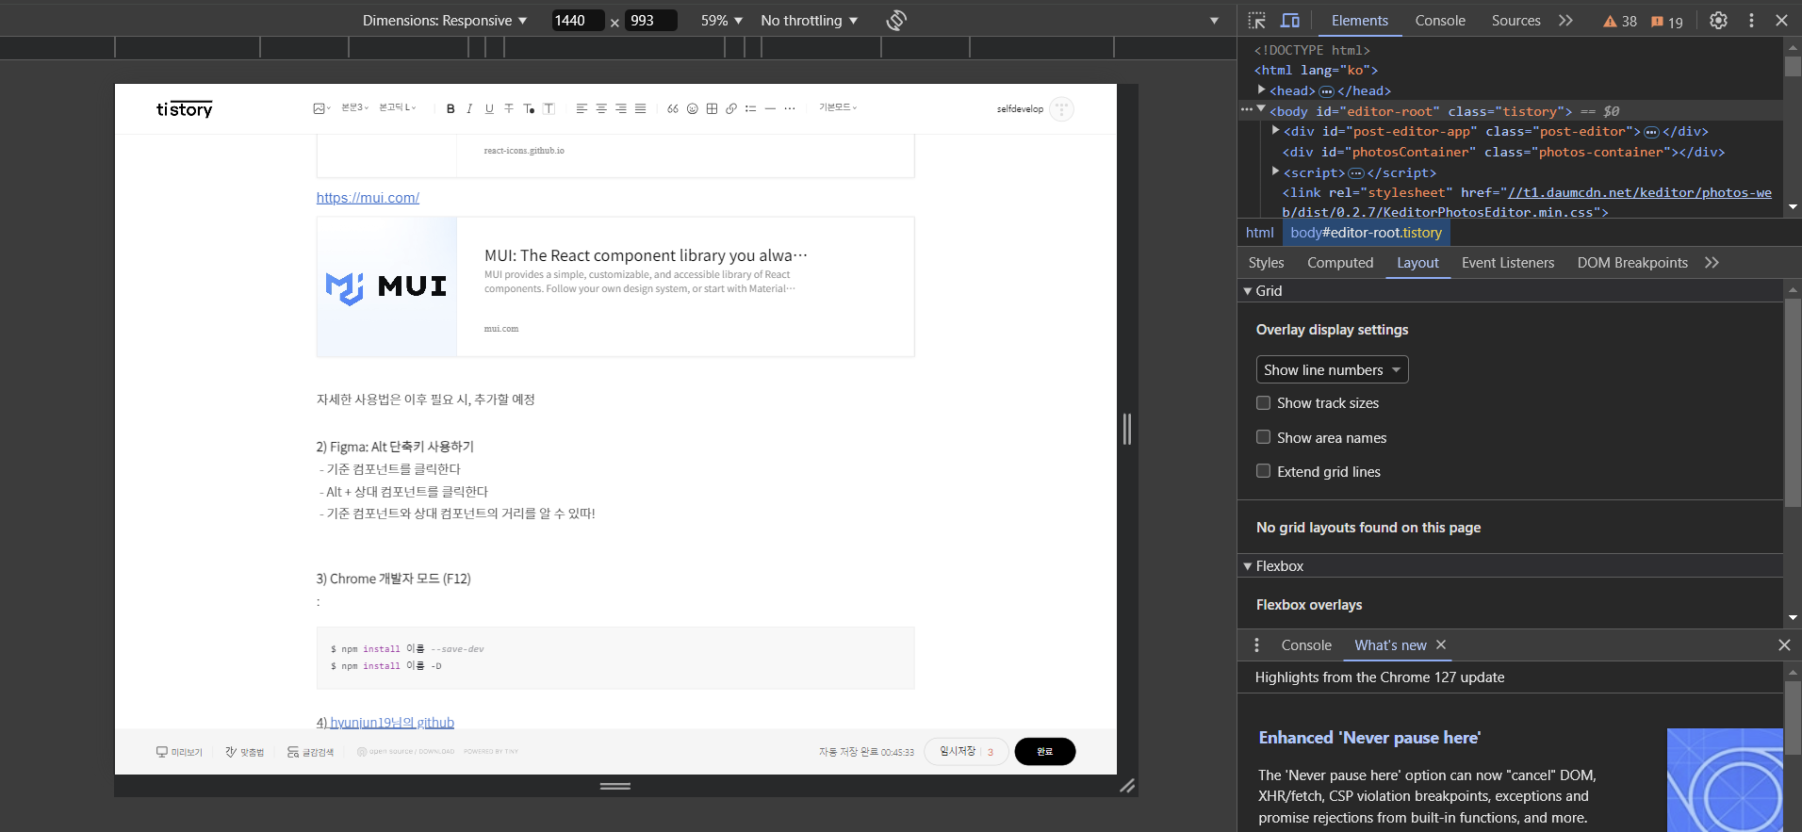Viewport: 1802px width, 832px height.
Task: Switch to the Event Listeners tab
Action: click(1508, 263)
